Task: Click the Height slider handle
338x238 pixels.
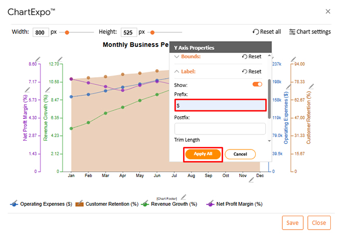Action: click(x=155, y=32)
